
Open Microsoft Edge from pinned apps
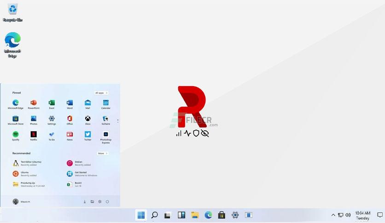click(16, 104)
